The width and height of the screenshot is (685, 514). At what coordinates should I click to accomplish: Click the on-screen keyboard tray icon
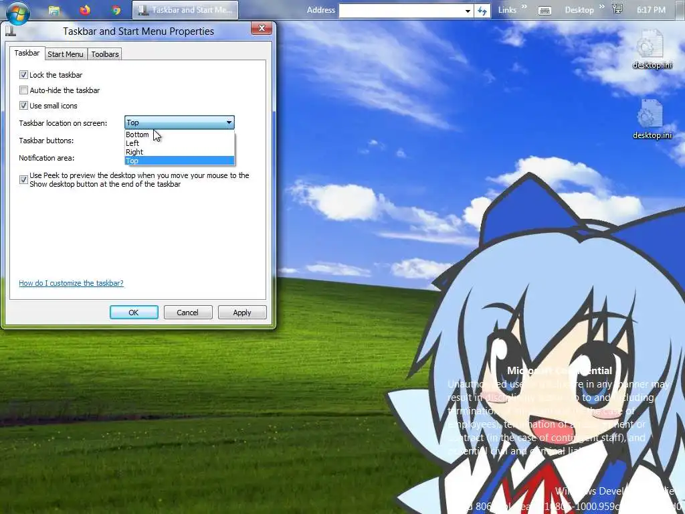545,11
